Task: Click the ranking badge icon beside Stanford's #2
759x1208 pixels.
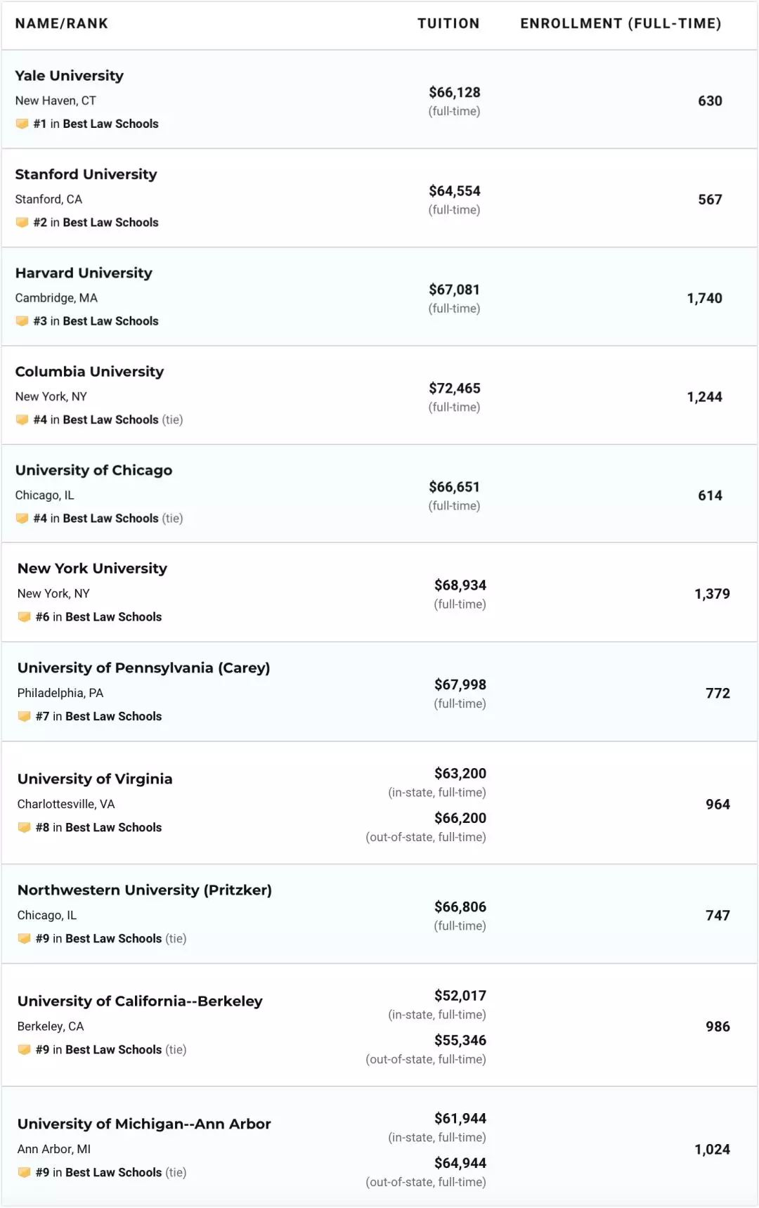Action: click(22, 222)
